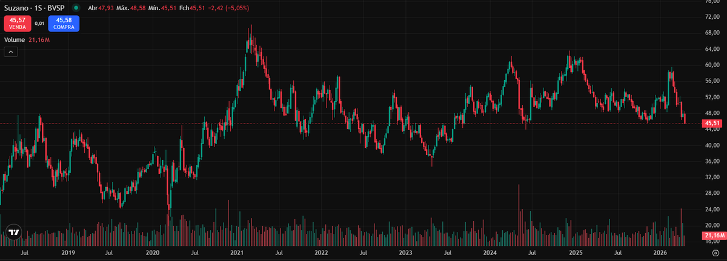The width and height of the screenshot is (727, 261).
Task: Click the 2019 label on time axis
Action: point(68,252)
